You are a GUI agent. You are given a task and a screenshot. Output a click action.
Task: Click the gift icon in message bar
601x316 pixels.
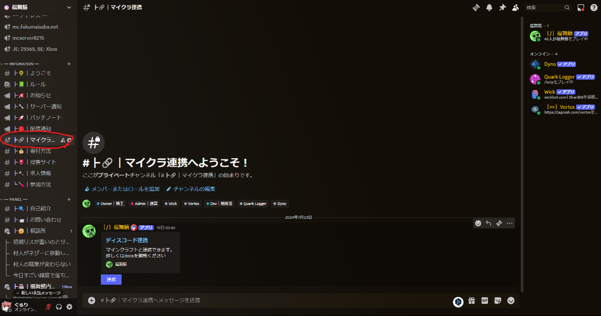pyautogui.click(x=471, y=300)
